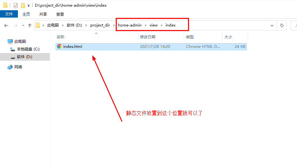Refresh the folder view
Image resolution: width=297 pixels, height=168 pixels.
(282, 25)
